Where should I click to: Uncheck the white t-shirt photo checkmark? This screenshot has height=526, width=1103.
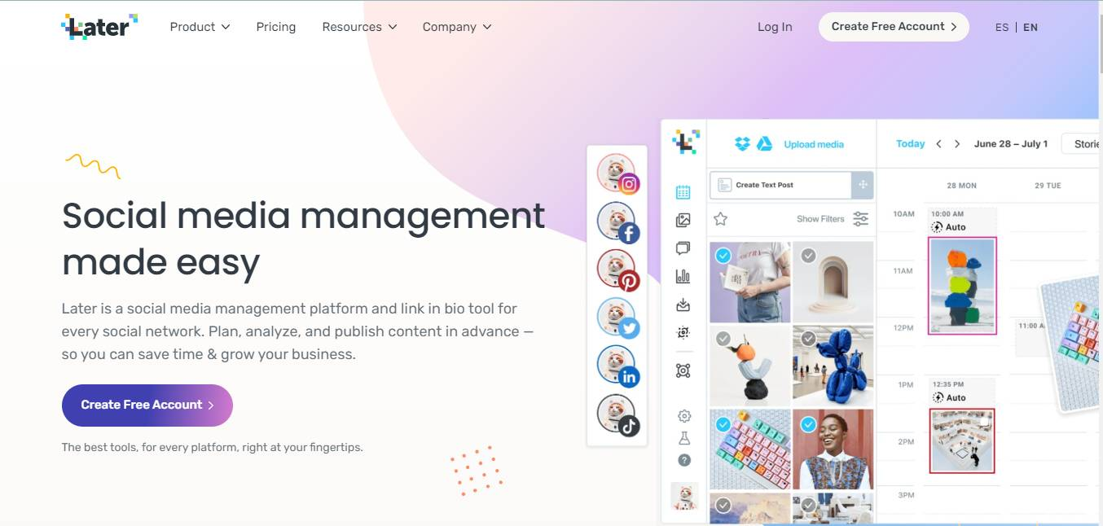[x=723, y=256]
